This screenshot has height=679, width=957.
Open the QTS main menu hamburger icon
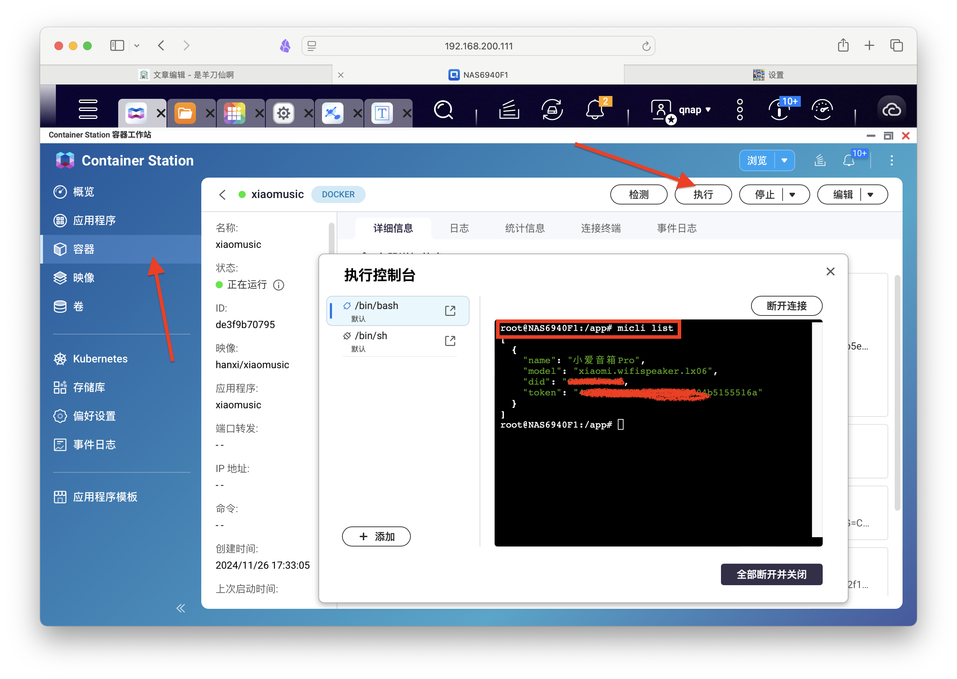[88, 110]
